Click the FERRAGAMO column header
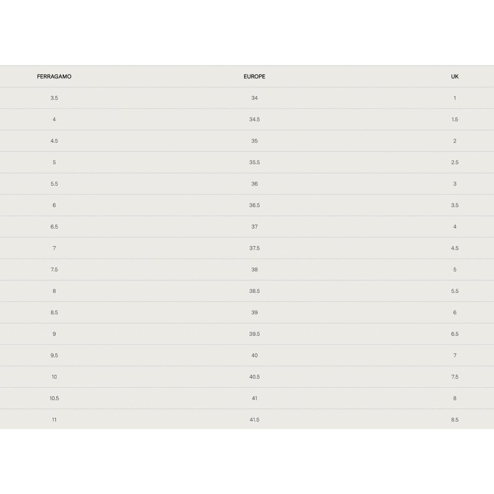 click(x=54, y=77)
